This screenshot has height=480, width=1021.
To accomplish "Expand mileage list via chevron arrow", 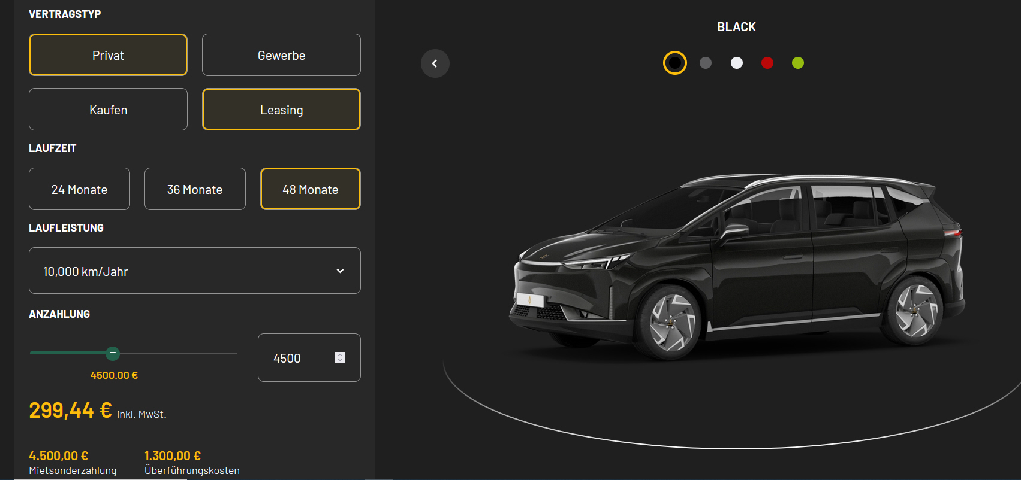I will (340, 271).
